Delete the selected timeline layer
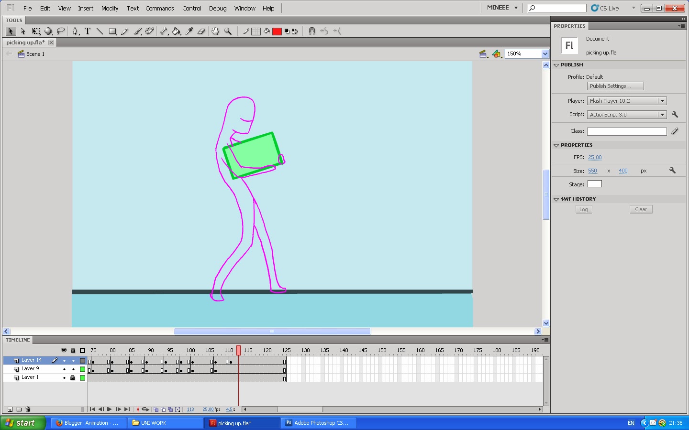Screen dimensions: 689x430 click(x=28, y=409)
